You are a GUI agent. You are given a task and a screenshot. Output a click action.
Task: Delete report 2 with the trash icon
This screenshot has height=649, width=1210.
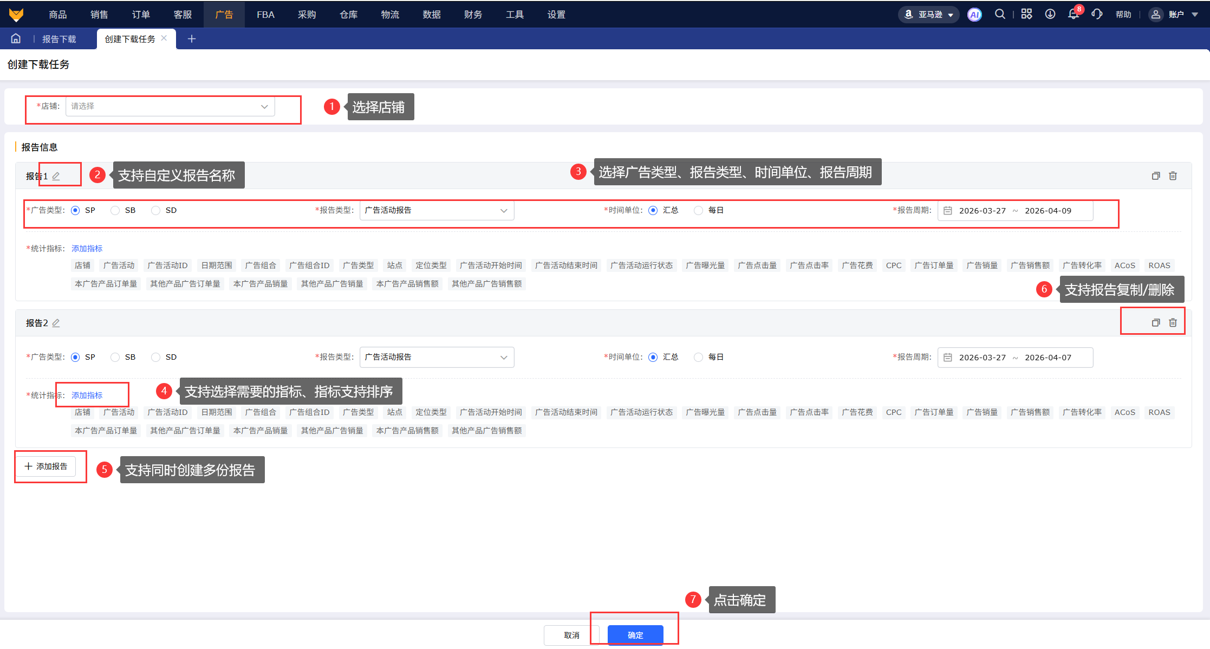pyautogui.click(x=1173, y=323)
